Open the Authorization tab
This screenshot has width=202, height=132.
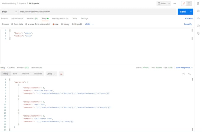[x=17, y=18]
